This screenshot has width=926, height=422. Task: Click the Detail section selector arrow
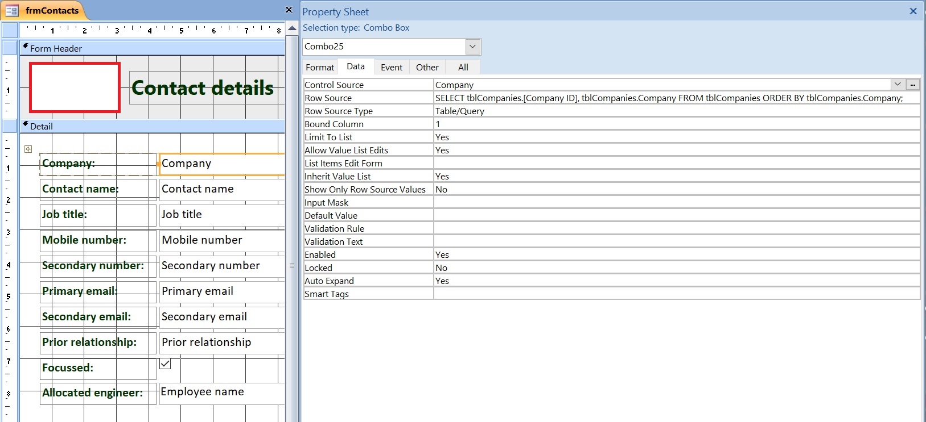[26, 125]
